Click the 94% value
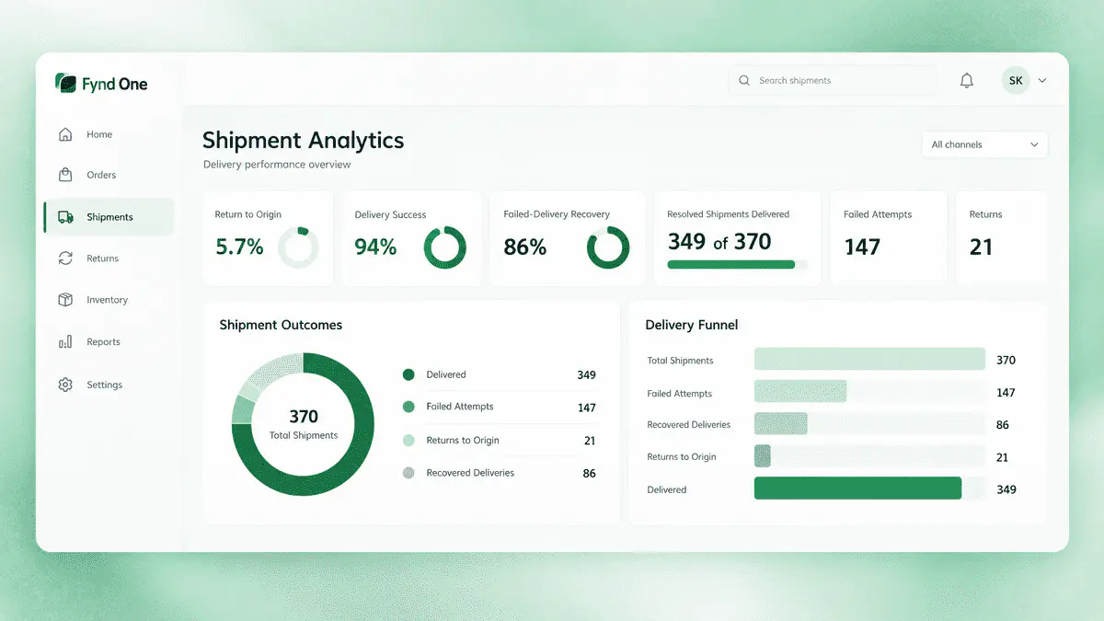Screen dimensions: 1104x621 tap(375, 247)
